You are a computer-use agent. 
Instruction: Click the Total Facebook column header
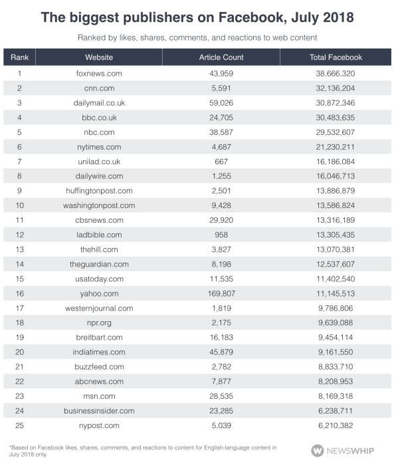coord(336,57)
